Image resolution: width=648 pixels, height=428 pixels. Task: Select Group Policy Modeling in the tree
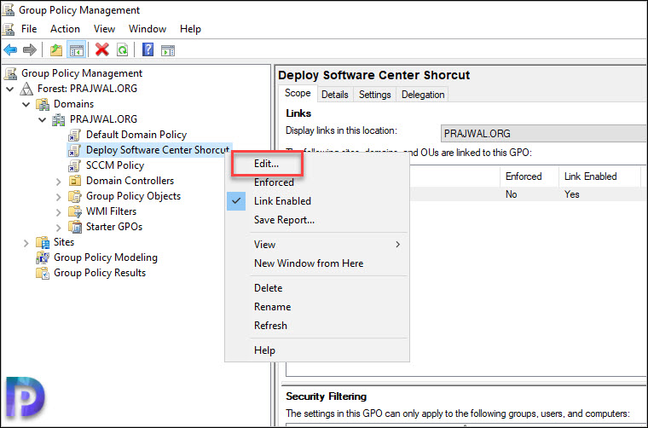[106, 257]
